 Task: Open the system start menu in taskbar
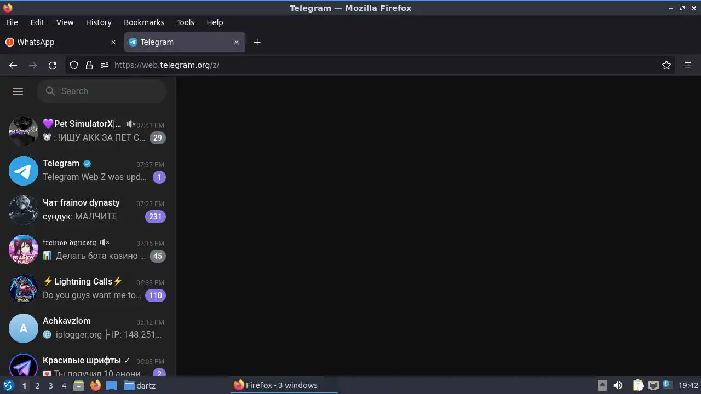(x=8, y=385)
